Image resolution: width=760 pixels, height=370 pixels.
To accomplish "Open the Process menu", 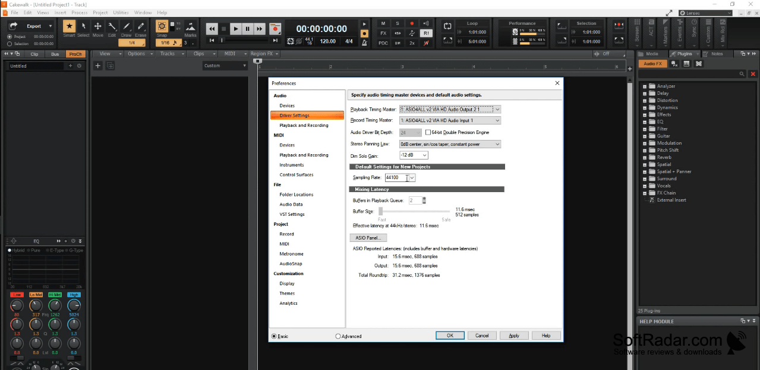I will tap(80, 12).
